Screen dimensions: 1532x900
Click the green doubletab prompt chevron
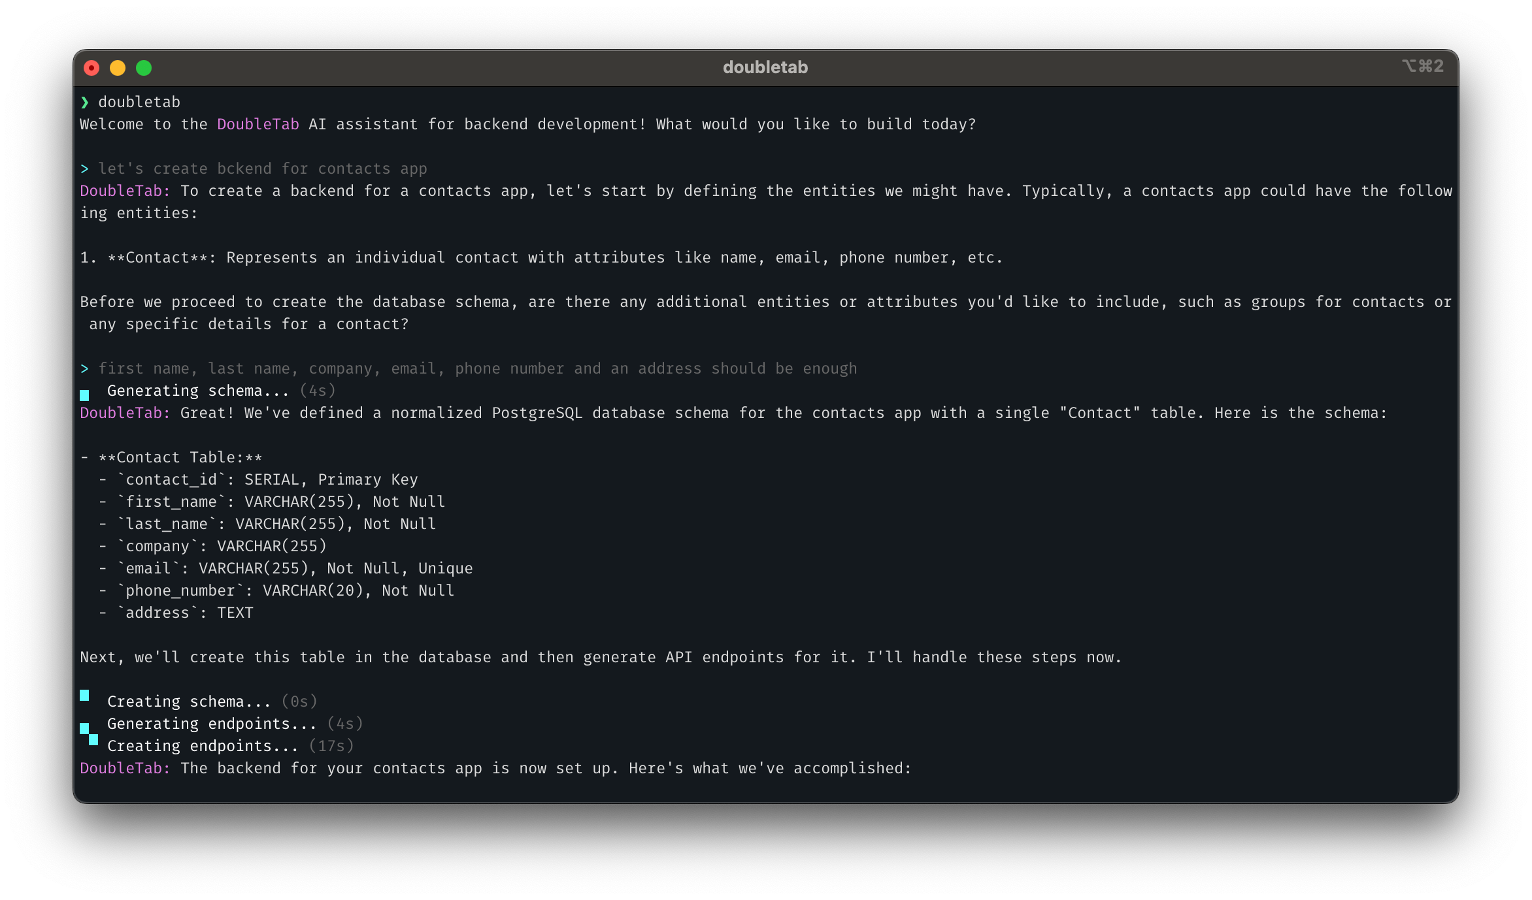[85, 102]
